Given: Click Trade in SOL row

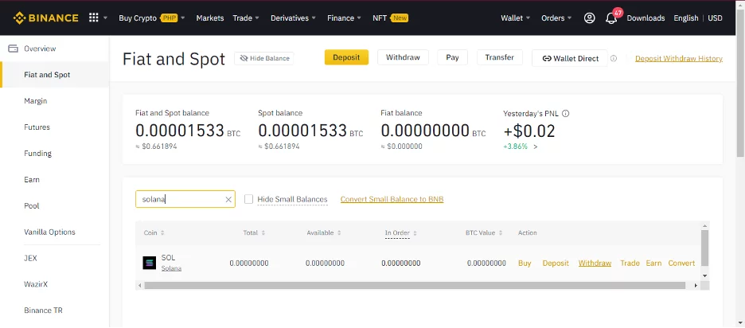Looking at the screenshot, I should (x=630, y=263).
